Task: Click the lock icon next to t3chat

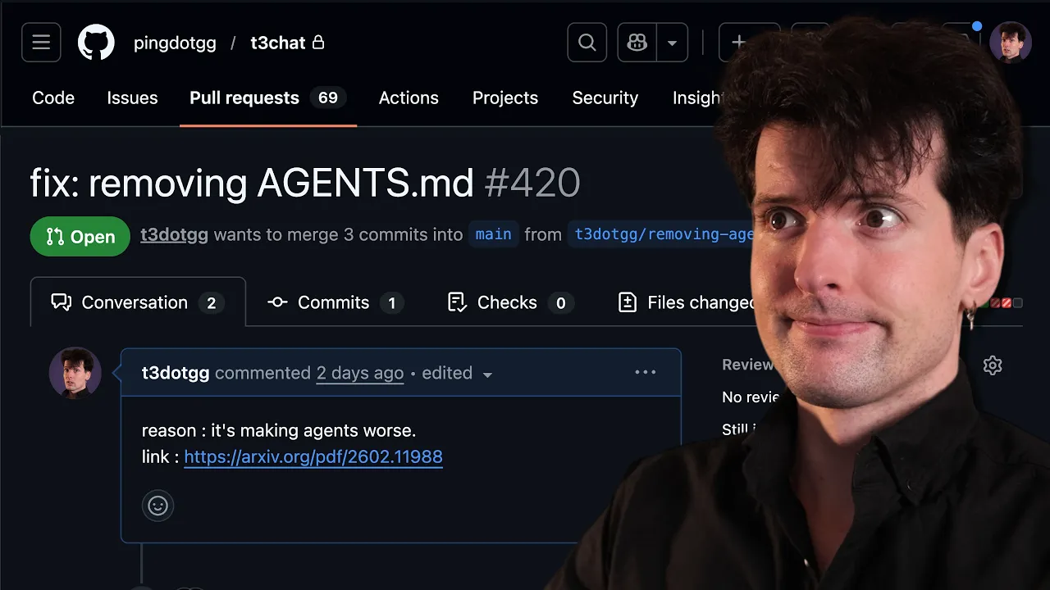Action: (x=319, y=42)
